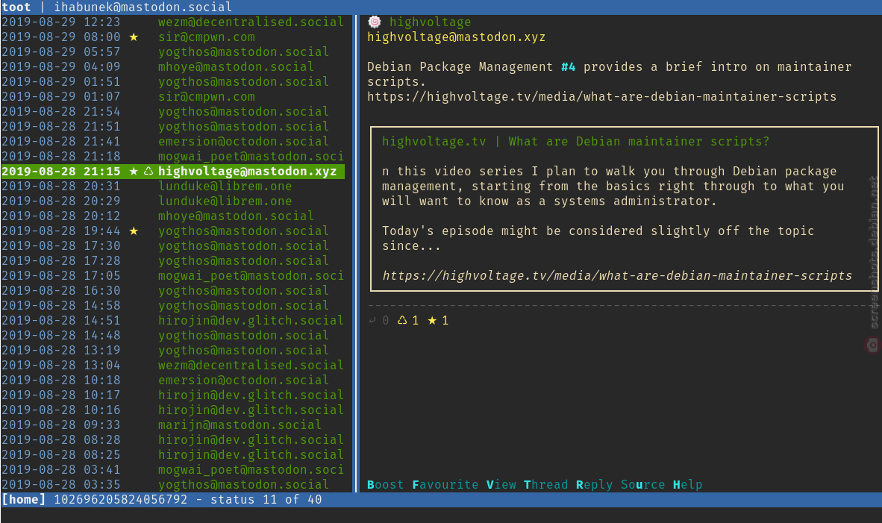Select hirojin row at 08:28
Screen dimensions: 882x523
coord(172,439)
